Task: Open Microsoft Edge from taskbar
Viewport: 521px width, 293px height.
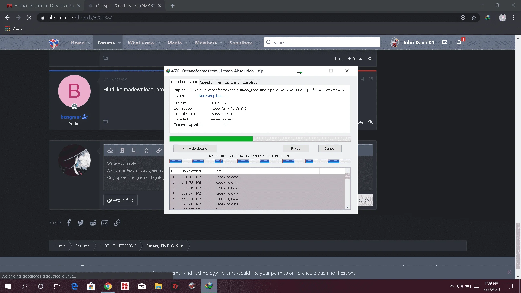Action: 74,286
